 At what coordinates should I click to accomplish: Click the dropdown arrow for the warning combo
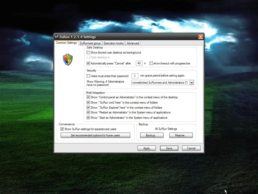click(191, 83)
